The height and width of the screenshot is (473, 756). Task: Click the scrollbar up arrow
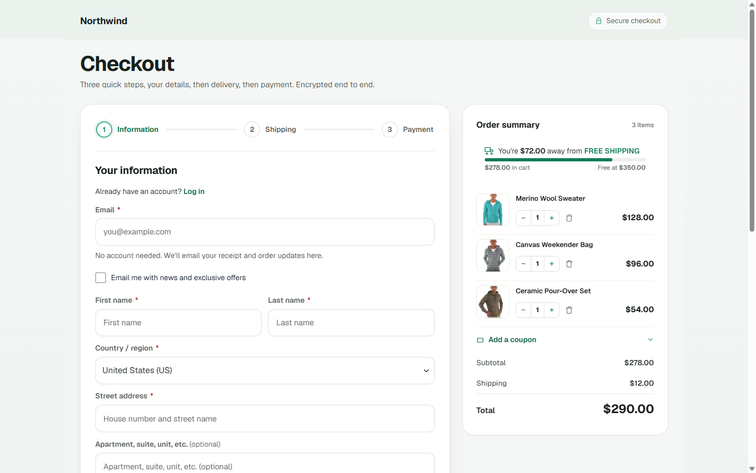click(x=752, y=4)
